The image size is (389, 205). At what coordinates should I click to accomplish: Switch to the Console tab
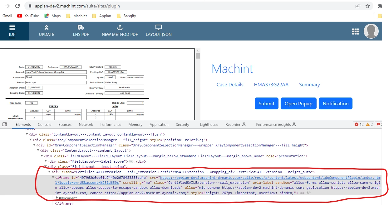coord(45,125)
